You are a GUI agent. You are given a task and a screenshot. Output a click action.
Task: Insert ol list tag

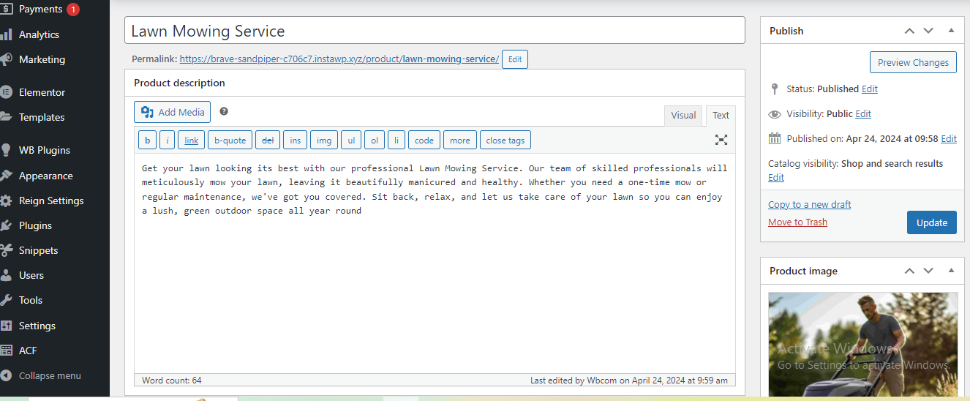pyautogui.click(x=375, y=140)
